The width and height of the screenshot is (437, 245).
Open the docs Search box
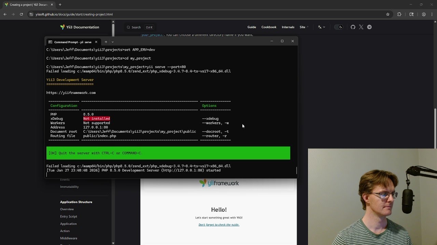[140, 27]
